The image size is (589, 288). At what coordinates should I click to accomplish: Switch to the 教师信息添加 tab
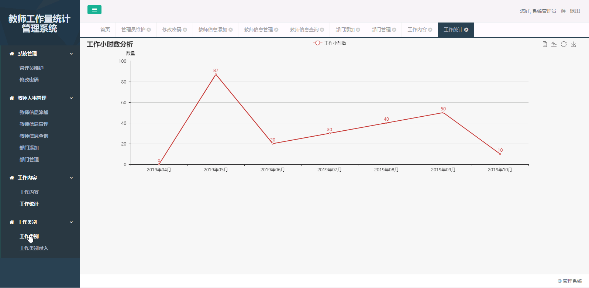click(213, 30)
